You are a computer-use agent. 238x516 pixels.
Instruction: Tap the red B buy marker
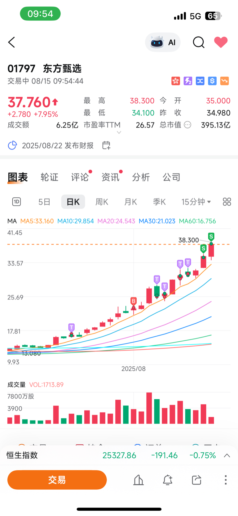click(x=134, y=301)
